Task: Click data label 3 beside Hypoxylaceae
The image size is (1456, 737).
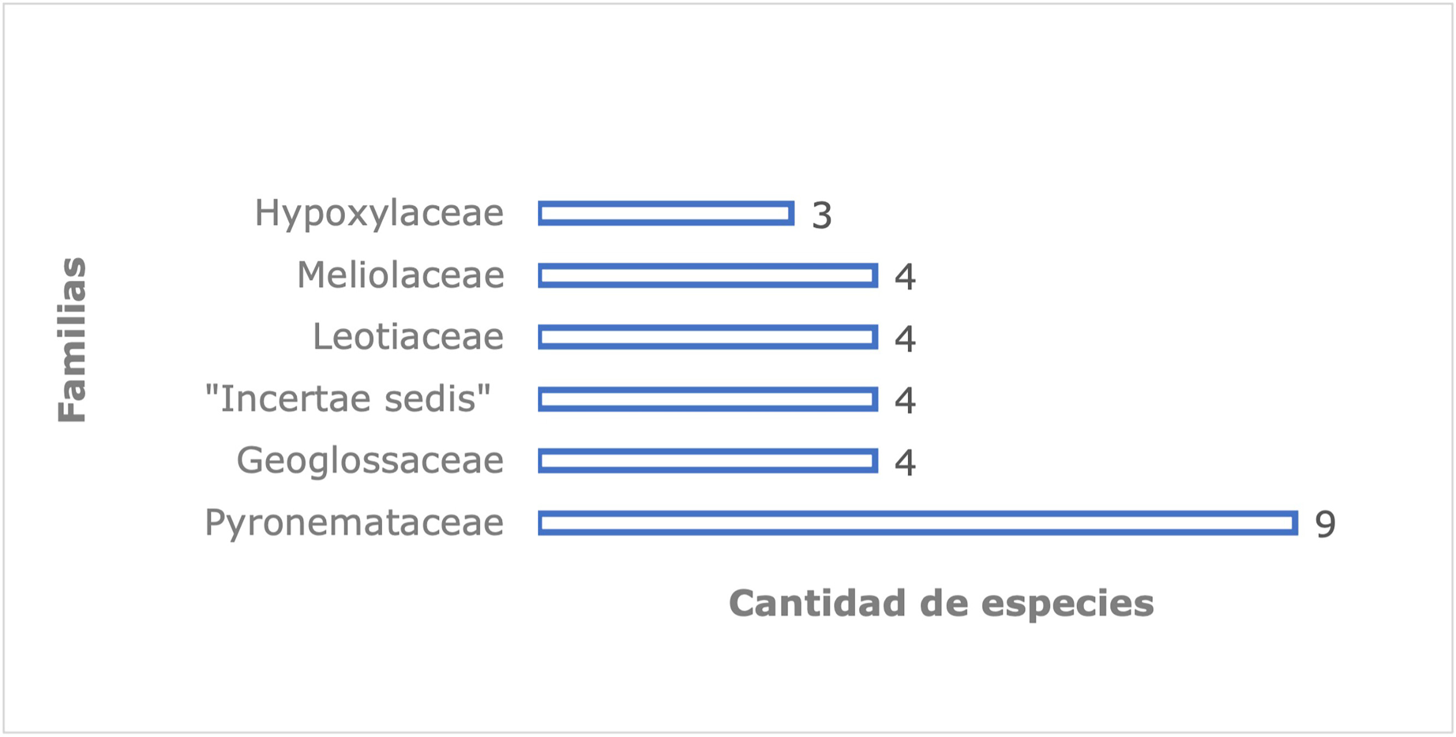Action: click(x=822, y=216)
